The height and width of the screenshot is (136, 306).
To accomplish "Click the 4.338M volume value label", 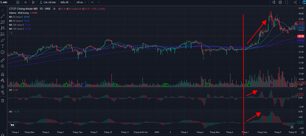I will (301, 84).
